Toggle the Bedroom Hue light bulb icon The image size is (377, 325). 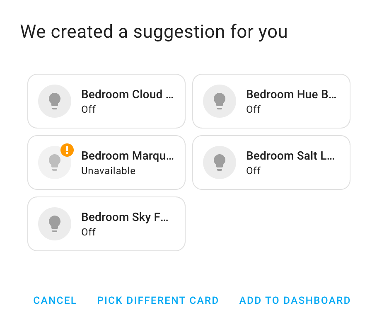click(220, 101)
